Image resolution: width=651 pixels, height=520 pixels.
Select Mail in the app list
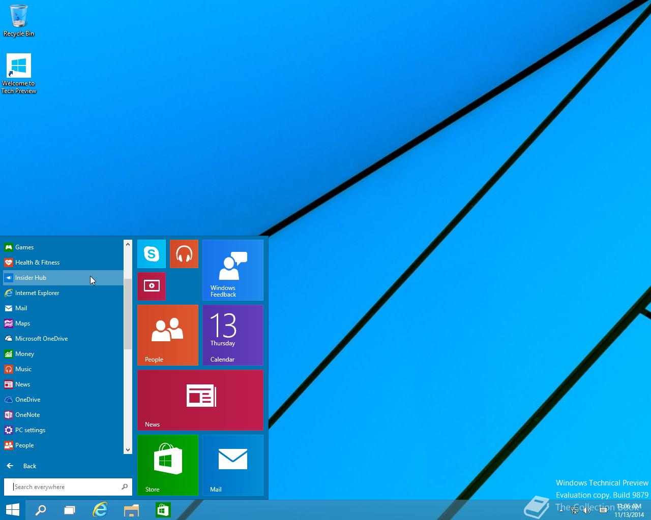[x=63, y=308]
